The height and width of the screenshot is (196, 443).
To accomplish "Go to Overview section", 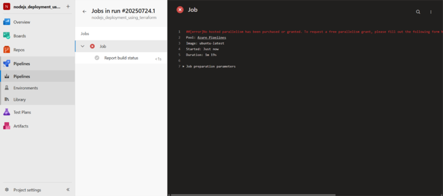I will pos(22,22).
